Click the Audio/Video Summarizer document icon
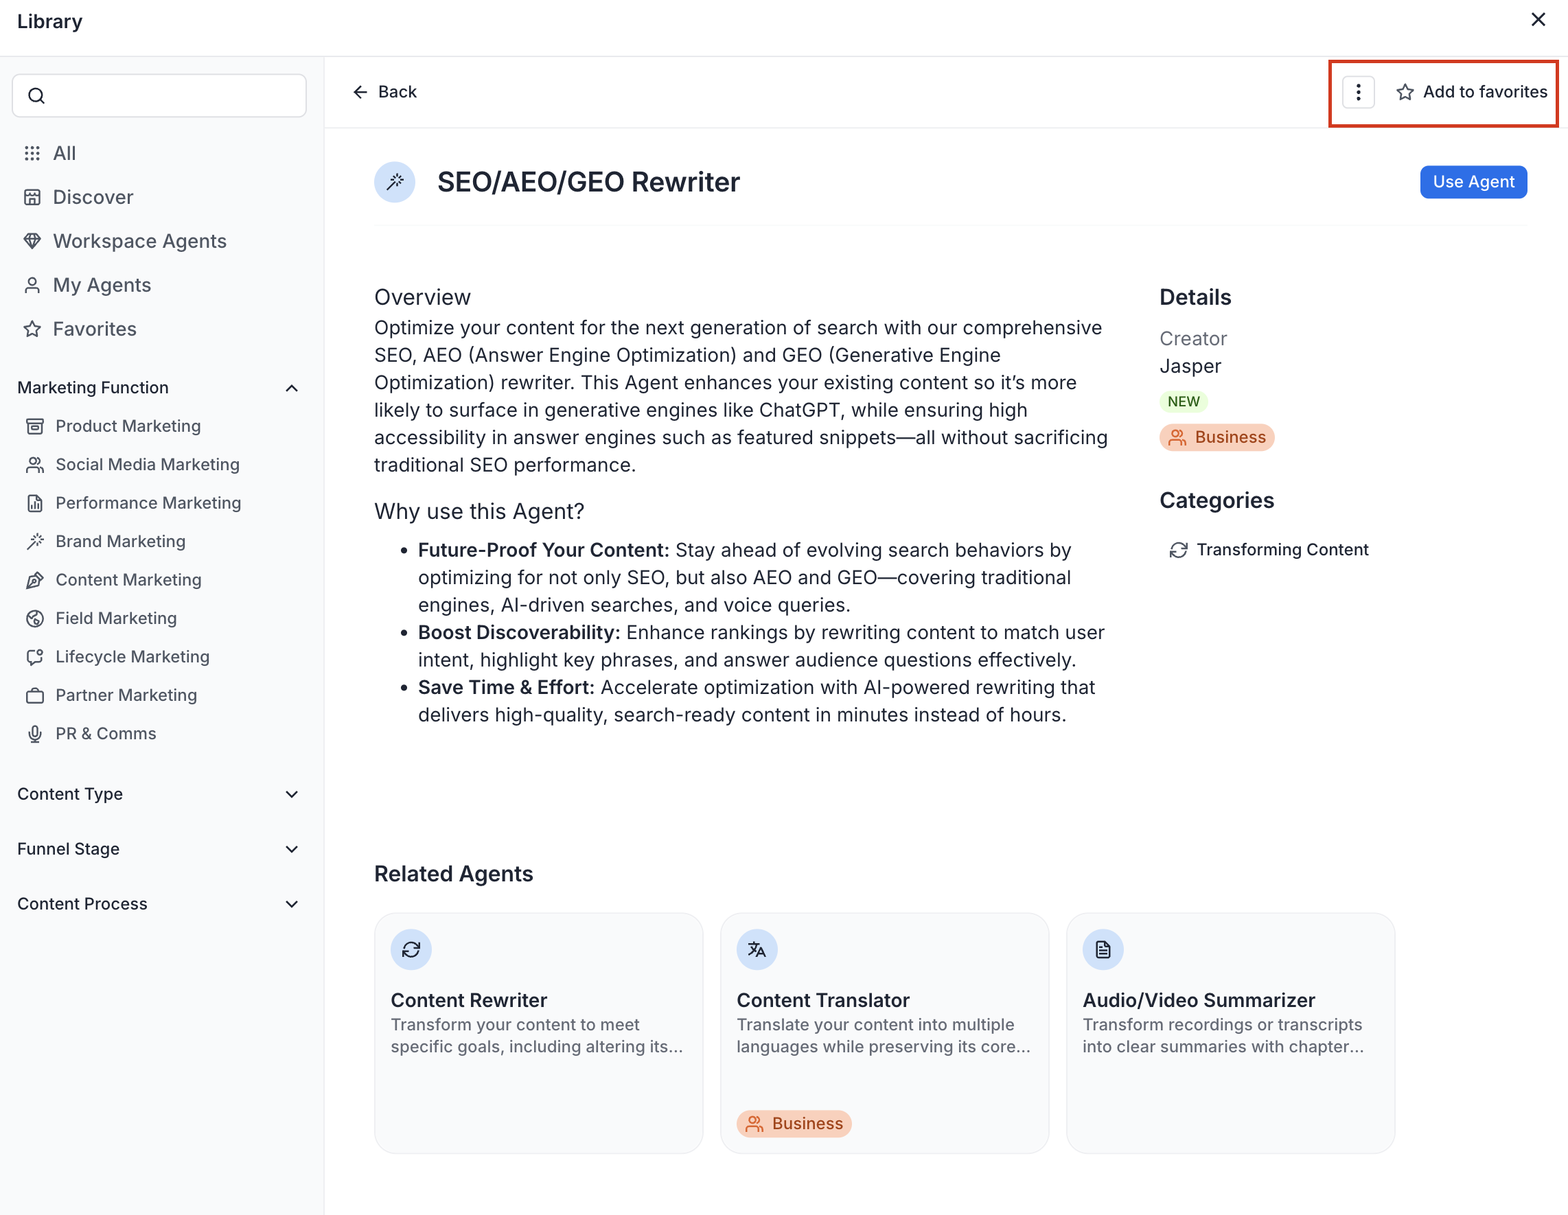 [1103, 949]
